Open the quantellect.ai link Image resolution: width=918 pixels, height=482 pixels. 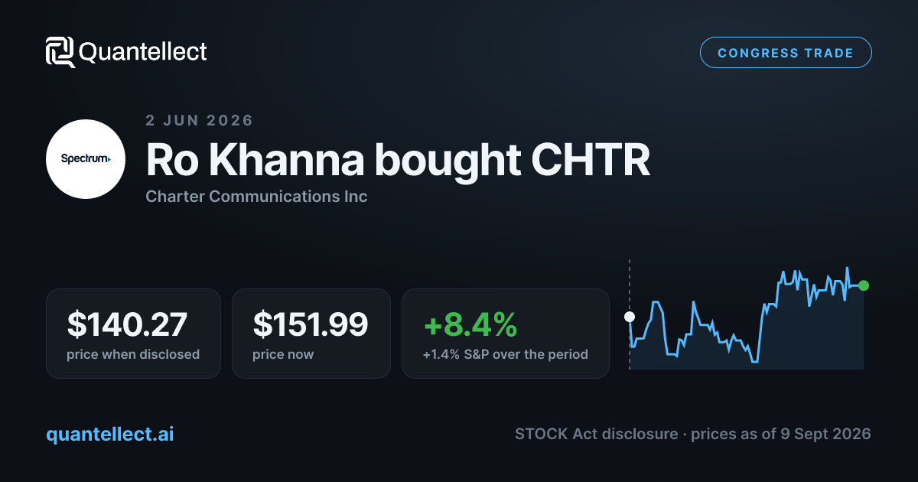coord(110,434)
